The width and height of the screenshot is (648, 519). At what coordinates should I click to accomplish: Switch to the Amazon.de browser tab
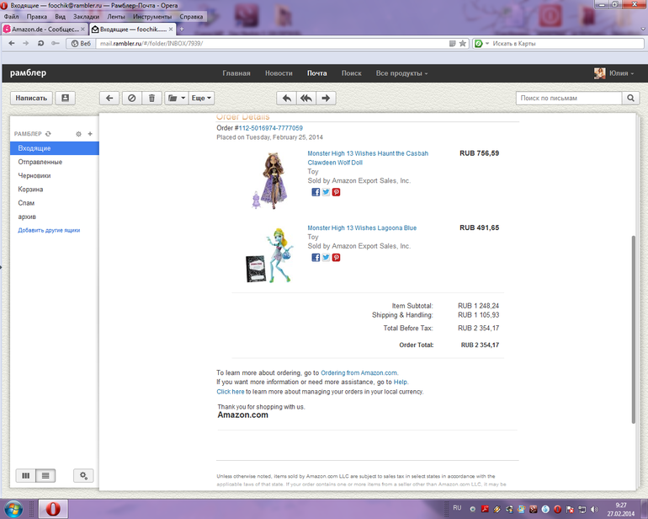45,29
